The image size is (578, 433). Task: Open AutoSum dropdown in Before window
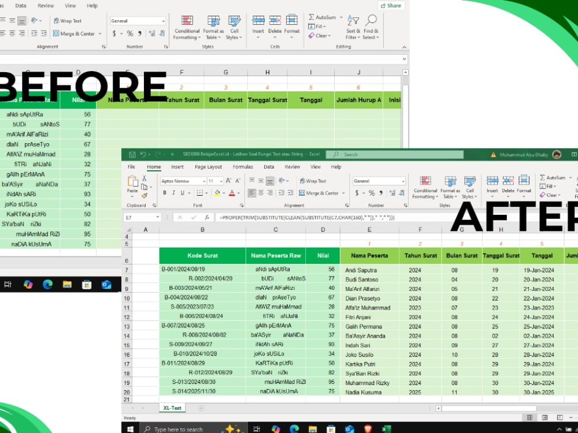tap(341, 17)
